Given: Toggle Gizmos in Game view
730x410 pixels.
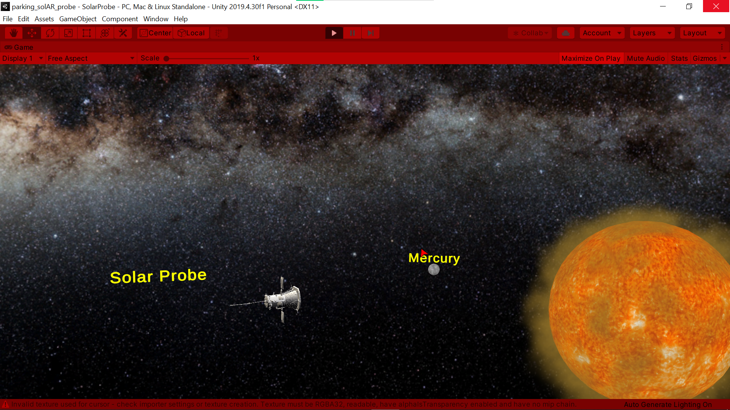Looking at the screenshot, I should [705, 58].
